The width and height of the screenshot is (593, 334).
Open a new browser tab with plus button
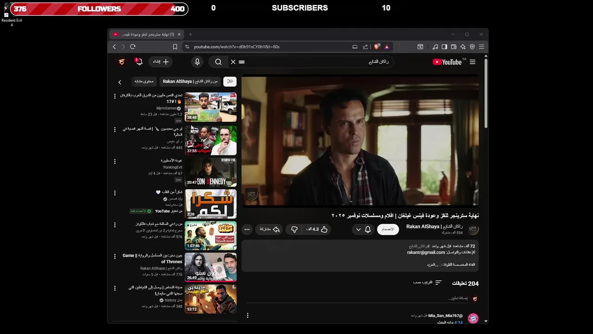pyautogui.click(x=190, y=34)
